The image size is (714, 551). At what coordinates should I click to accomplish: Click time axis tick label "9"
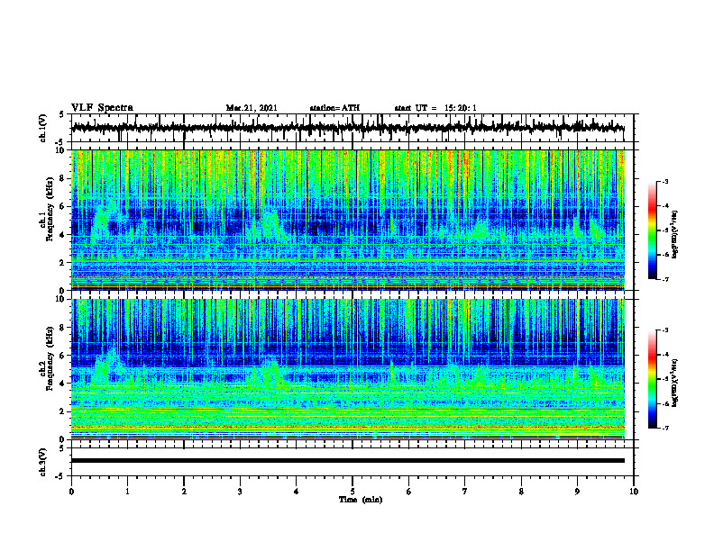(x=577, y=492)
